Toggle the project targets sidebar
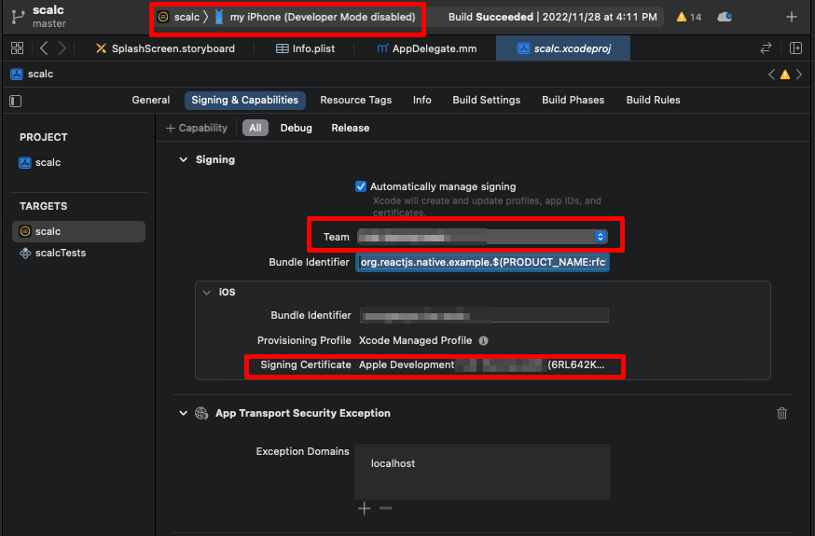The width and height of the screenshot is (815, 536). (x=16, y=101)
